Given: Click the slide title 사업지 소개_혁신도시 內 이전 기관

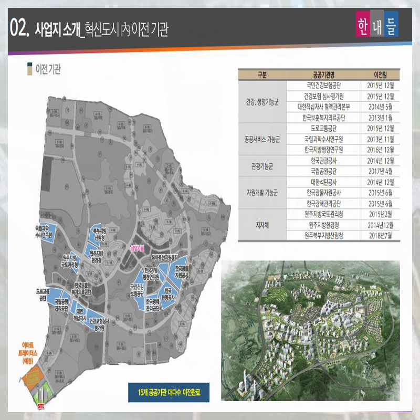Looking at the screenshot, I should click(101, 29).
